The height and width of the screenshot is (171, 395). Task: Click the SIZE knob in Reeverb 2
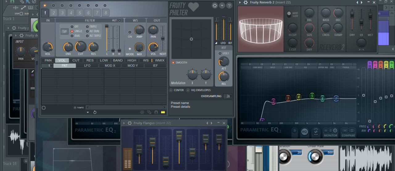(x=309, y=28)
